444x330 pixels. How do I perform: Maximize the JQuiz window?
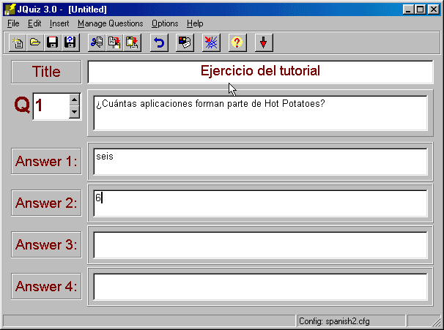(421, 10)
